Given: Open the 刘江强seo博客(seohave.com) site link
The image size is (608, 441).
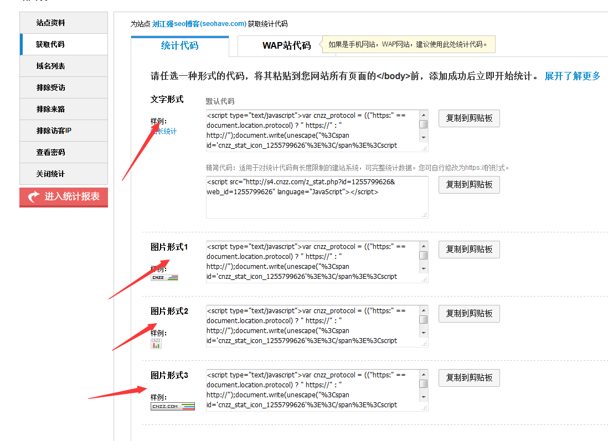Looking at the screenshot, I should tap(199, 24).
